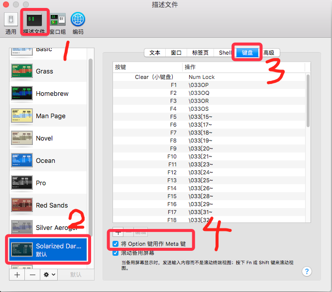Image resolution: width=332 pixels, height=292 pixels.
Task: Select the Basic profile
Action: 48,54
